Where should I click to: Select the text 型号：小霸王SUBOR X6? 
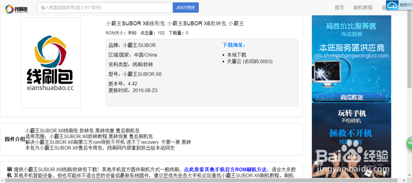pos(135,74)
